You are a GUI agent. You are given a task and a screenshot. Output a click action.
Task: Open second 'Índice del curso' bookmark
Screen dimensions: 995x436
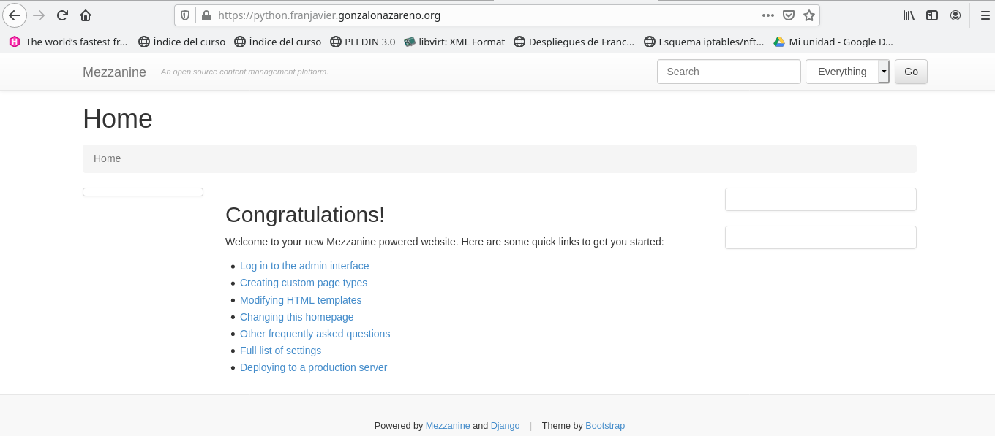[x=278, y=42]
